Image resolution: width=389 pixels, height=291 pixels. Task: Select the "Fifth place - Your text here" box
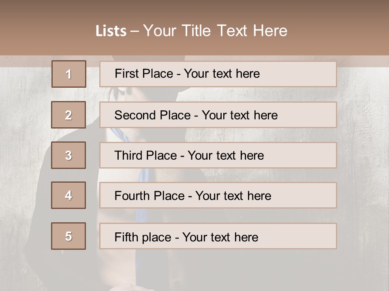[218, 236]
